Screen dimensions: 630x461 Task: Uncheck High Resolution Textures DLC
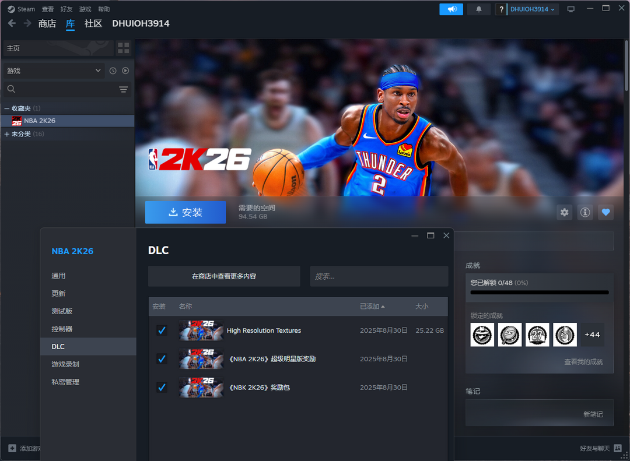162,330
